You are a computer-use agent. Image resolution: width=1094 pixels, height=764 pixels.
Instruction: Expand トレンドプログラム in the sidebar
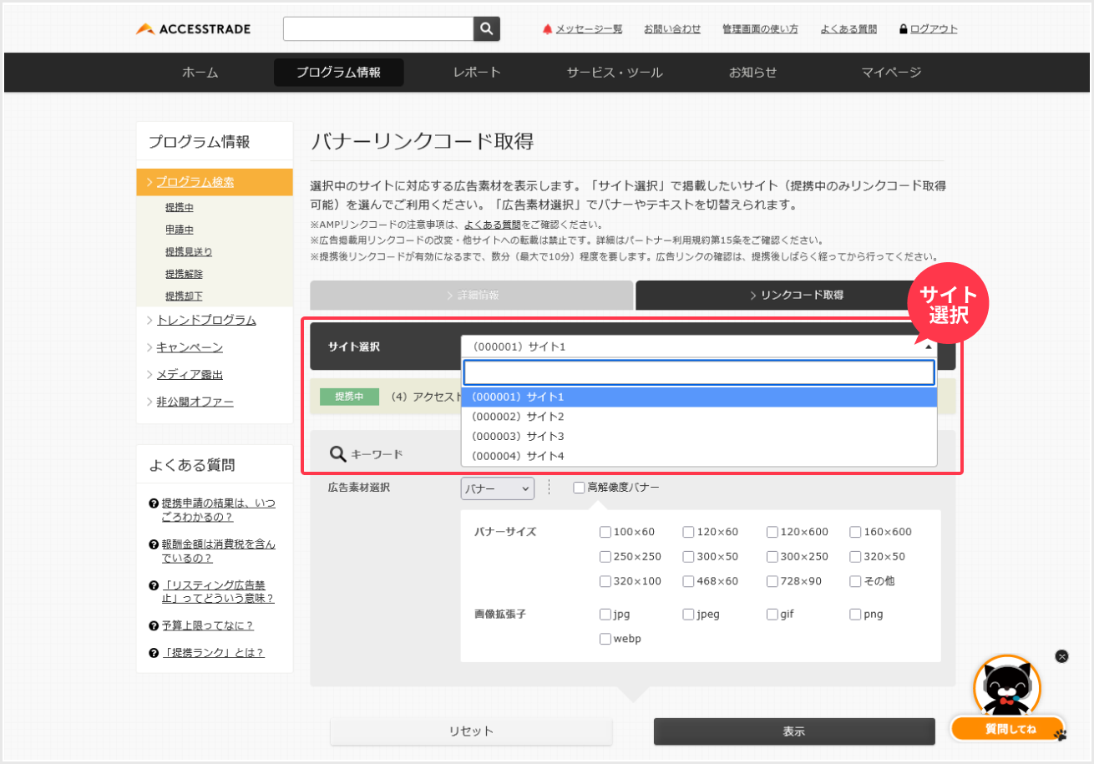tap(206, 320)
